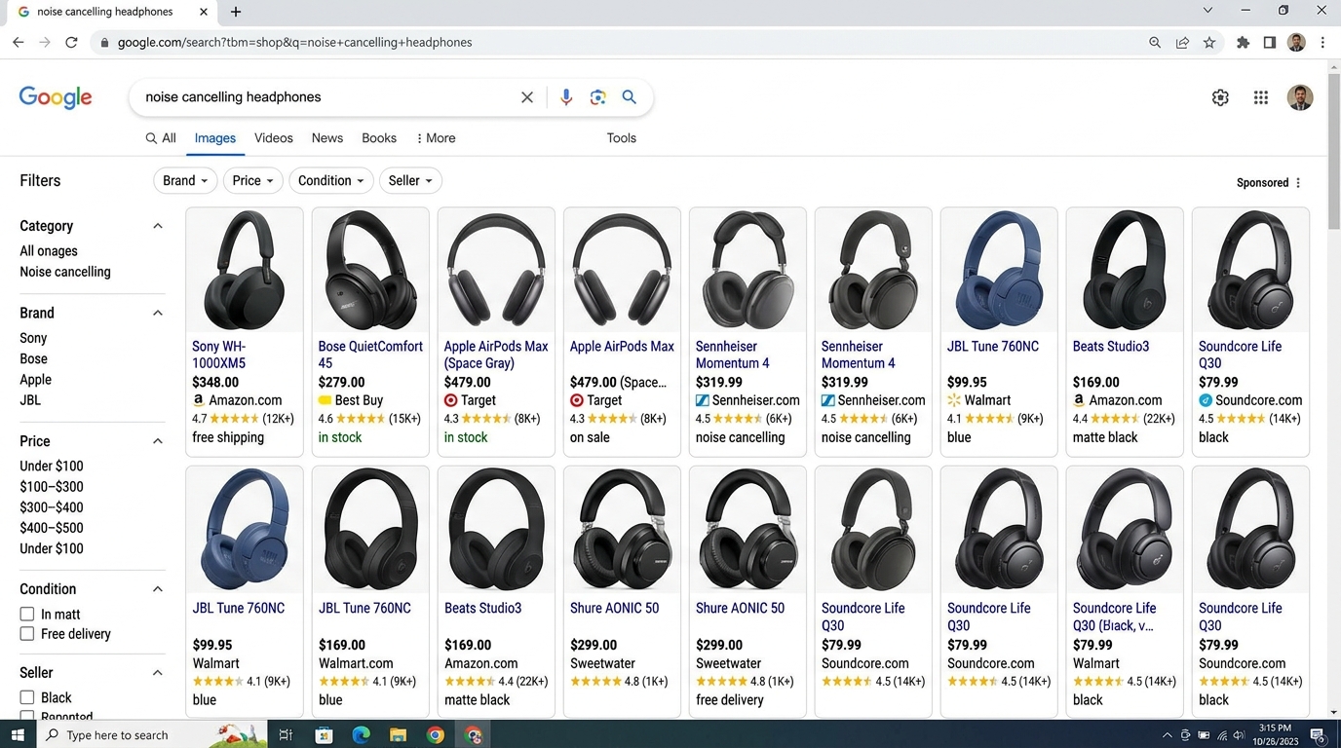Reload the current page

click(71, 42)
